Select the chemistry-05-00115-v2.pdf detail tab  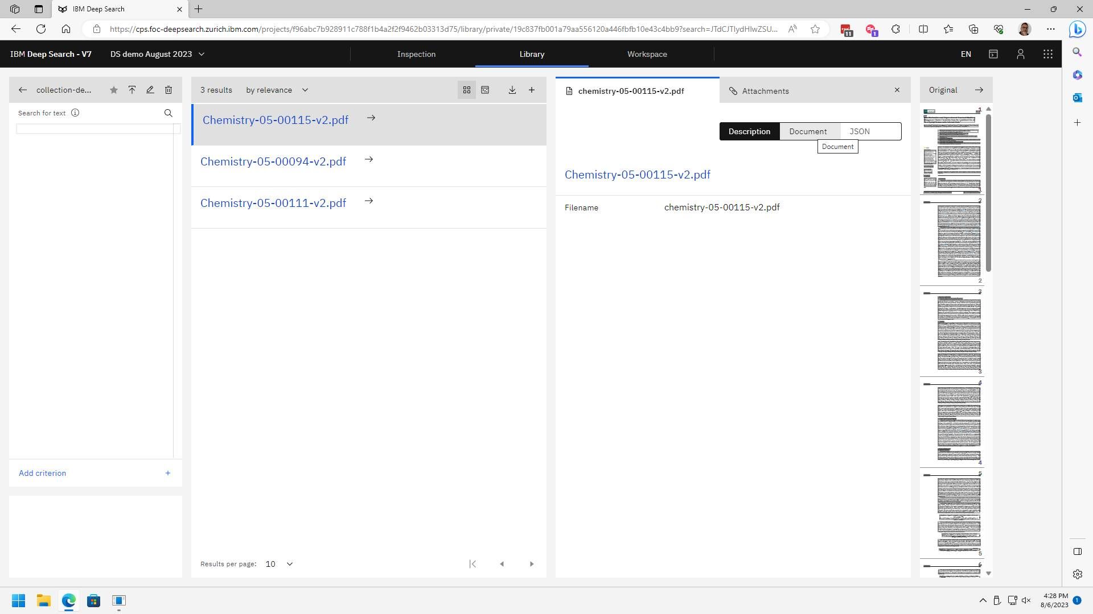[x=638, y=91]
